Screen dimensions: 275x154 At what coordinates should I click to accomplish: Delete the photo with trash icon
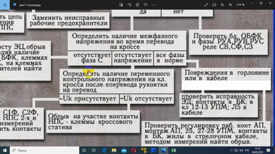137,5
